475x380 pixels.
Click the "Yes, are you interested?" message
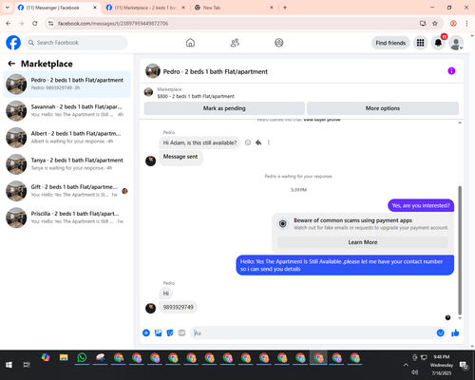421,205
